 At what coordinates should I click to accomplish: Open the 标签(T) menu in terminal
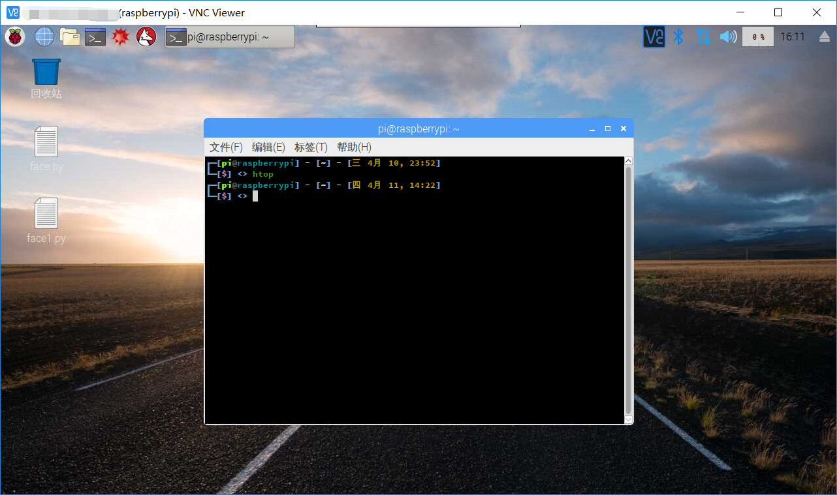click(x=311, y=147)
